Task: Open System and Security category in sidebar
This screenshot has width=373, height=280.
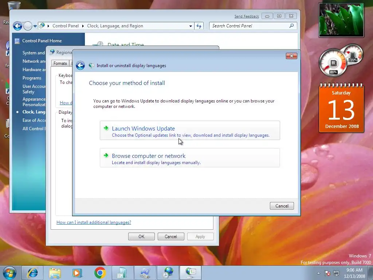Action: [34, 53]
